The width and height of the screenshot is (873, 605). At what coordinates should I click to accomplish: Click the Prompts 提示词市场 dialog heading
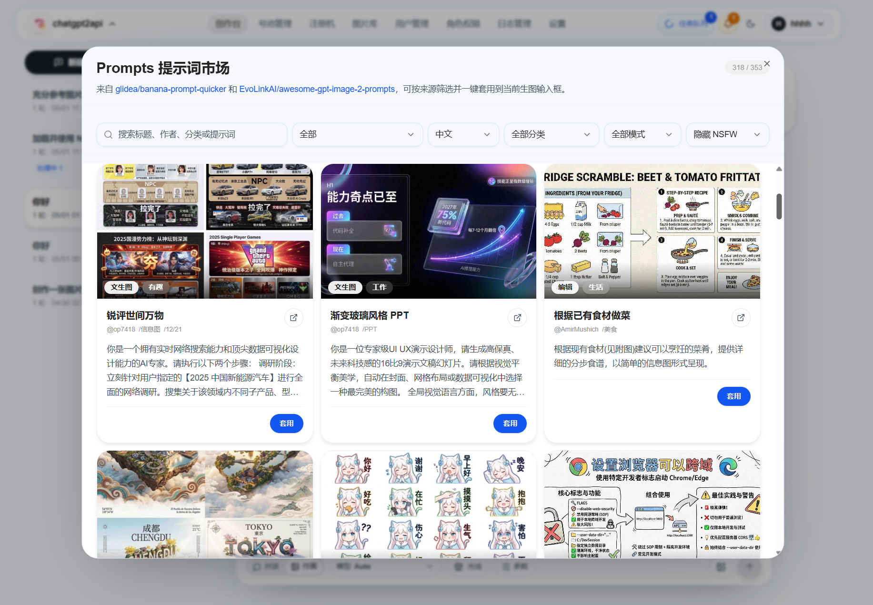pyautogui.click(x=163, y=68)
